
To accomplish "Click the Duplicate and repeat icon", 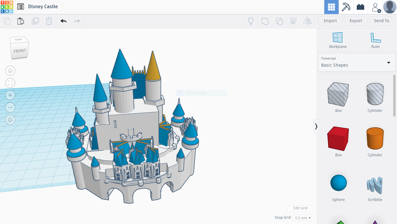I will (35, 21).
